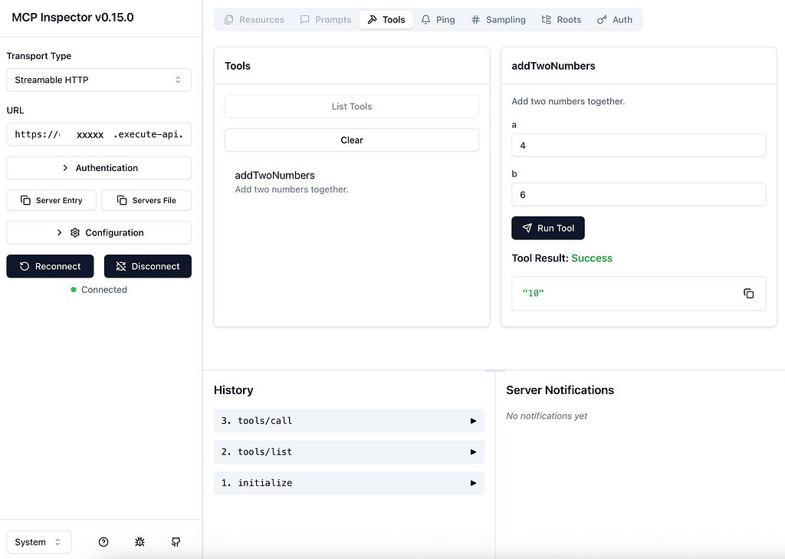Viewport: 785px width, 559px height.
Task: Expand the 1. initialize history entry
Action: pyautogui.click(x=349, y=483)
